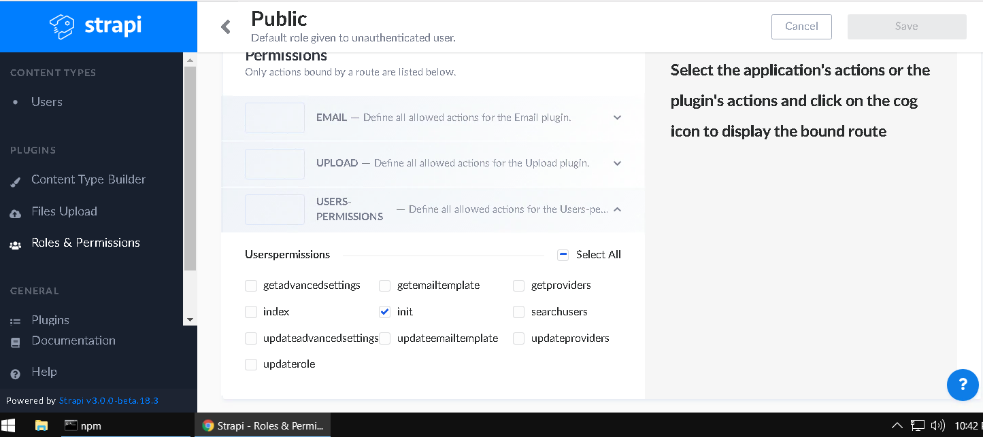Uncheck the init permission
The image size is (983, 437).
[x=384, y=311]
